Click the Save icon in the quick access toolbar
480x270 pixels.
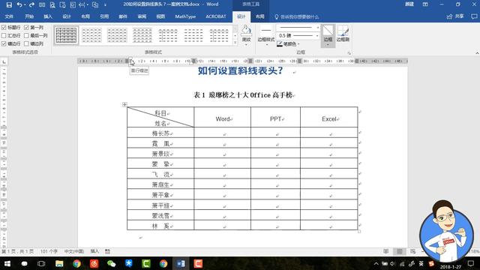(9, 4)
